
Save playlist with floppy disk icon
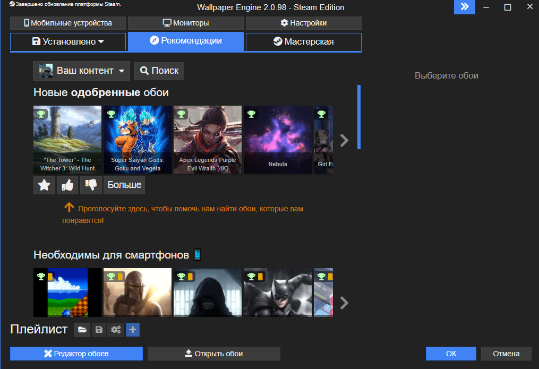(99, 330)
